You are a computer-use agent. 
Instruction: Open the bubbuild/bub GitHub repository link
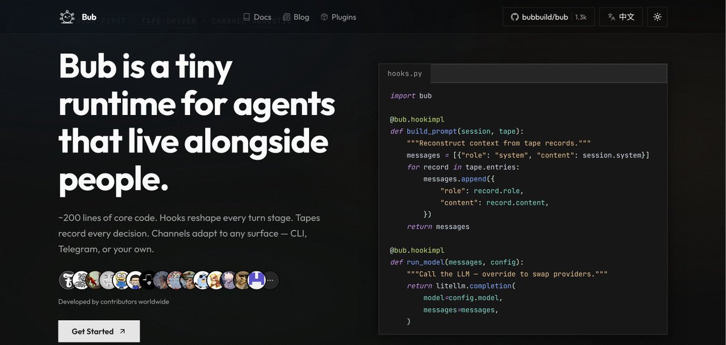[x=549, y=17]
